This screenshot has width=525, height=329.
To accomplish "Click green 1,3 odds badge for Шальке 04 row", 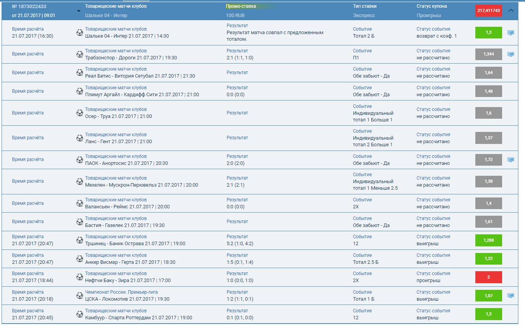I will point(489,33).
